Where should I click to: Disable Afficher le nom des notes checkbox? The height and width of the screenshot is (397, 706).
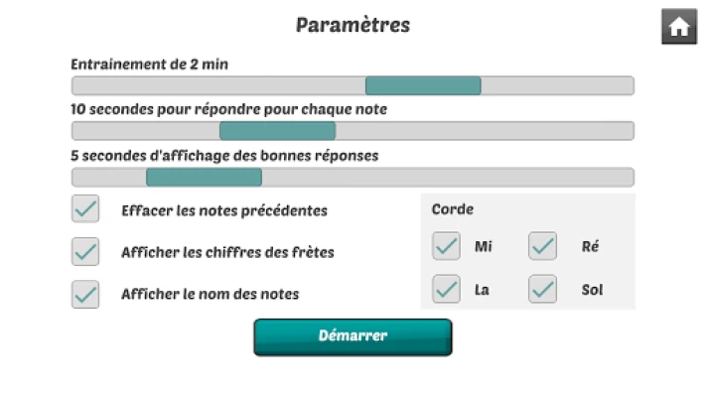[x=85, y=294]
